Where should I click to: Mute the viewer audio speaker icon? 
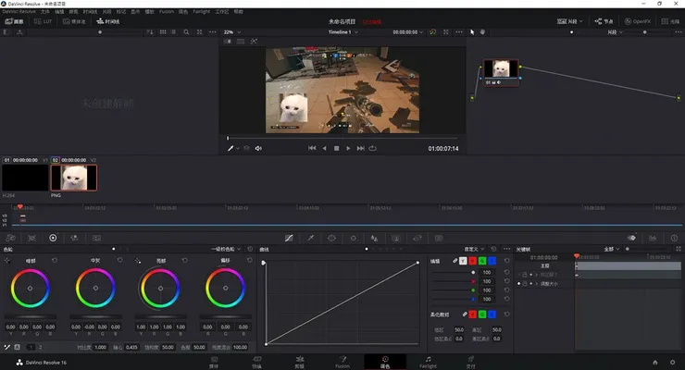tap(258, 148)
